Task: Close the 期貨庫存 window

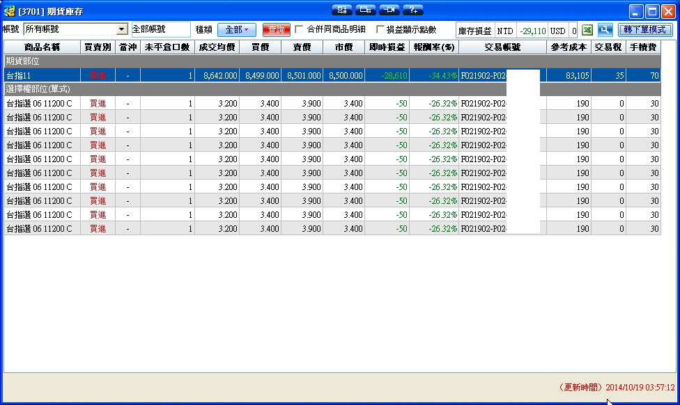Action: pos(668,11)
